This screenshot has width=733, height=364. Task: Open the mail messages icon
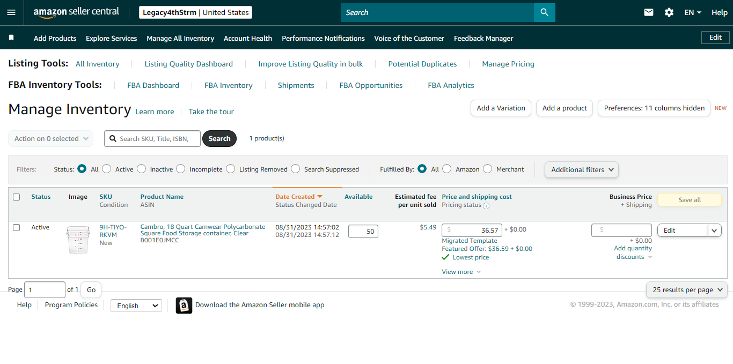pos(649,12)
